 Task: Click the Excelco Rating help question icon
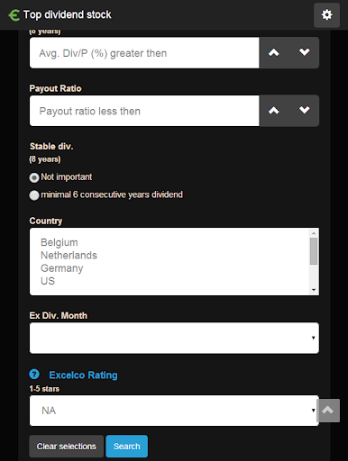[x=34, y=375]
